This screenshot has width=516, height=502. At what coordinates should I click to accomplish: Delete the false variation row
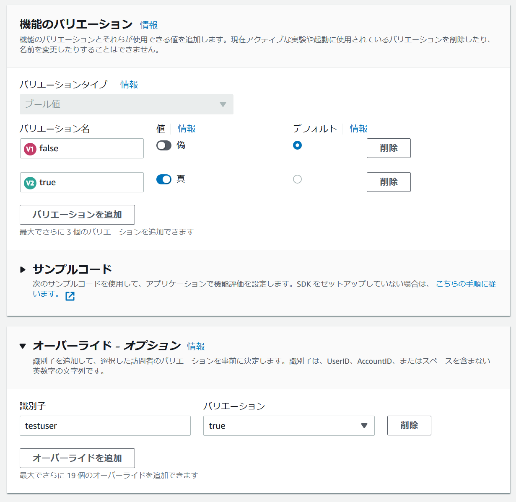(x=388, y=148)
